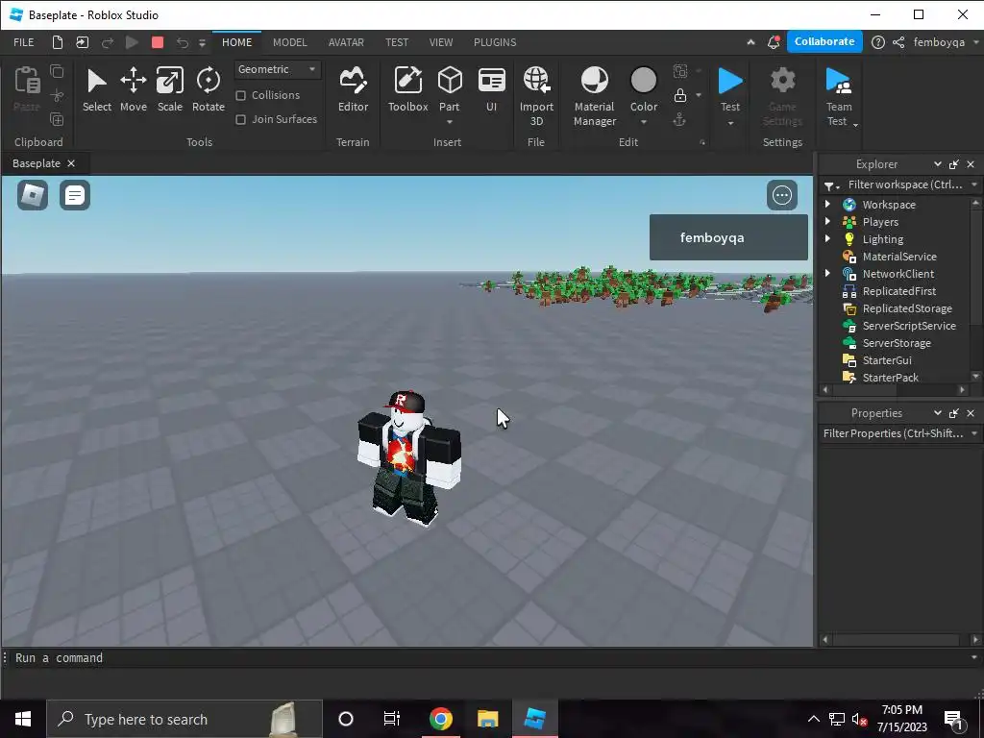Click the Group icon in Edit section
This screenshot has height=738, width=984.
tap(679, 71)
